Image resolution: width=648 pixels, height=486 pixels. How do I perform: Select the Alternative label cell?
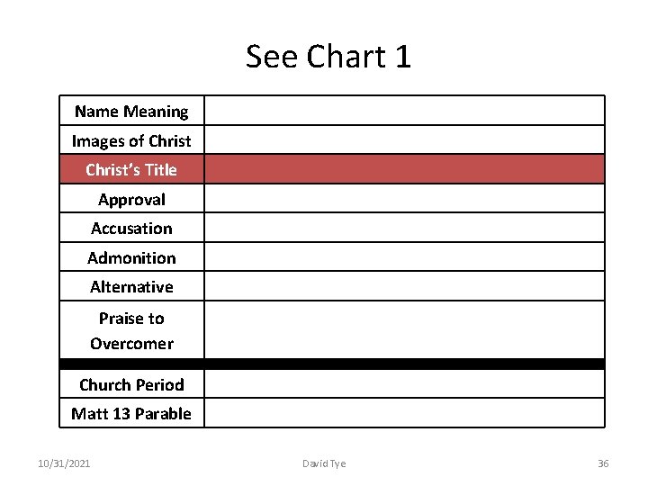pos(131,286)
